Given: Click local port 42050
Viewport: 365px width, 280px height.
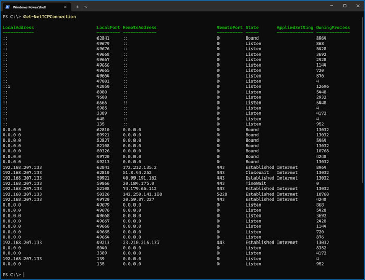Looking at the screenshot, I should (103, 86).
